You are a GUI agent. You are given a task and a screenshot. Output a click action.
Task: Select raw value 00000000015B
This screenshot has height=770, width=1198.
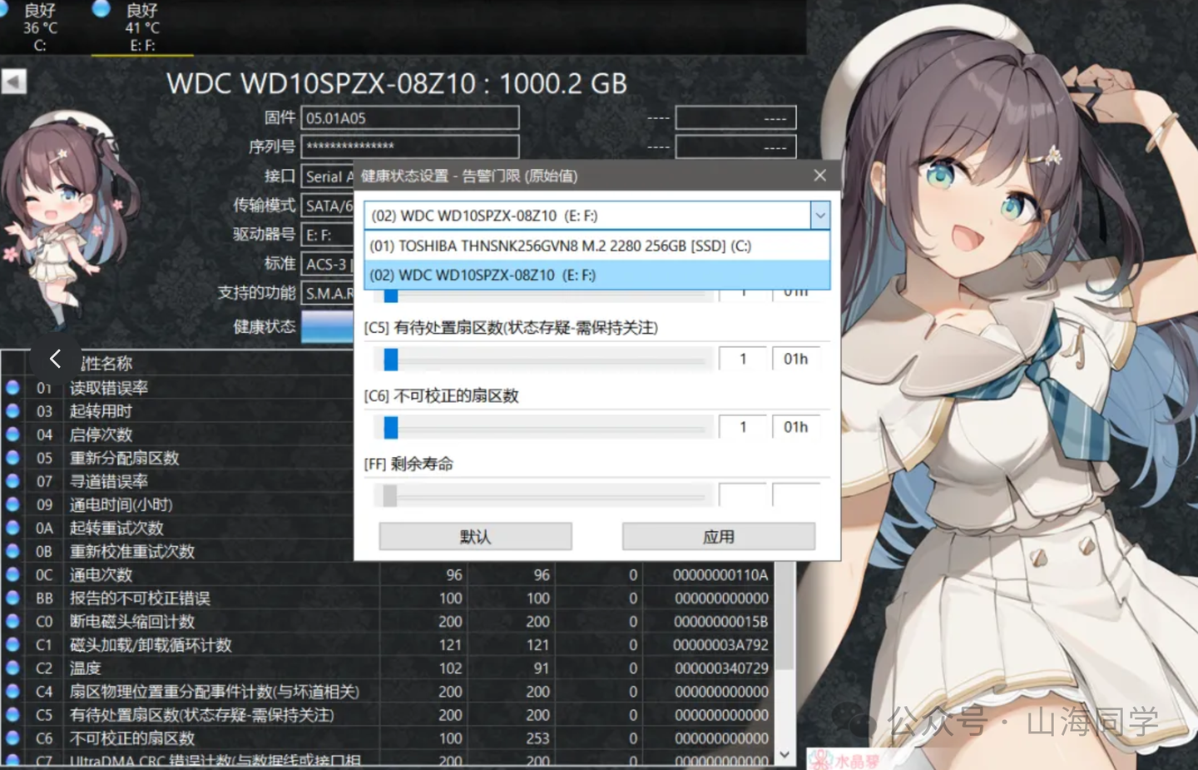tap(720, 622)
